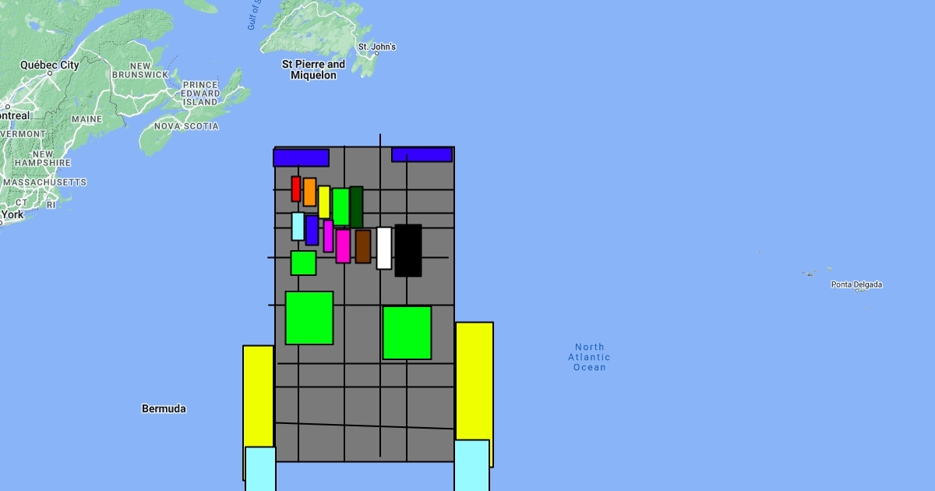Click the small red rectangle
The height and width of the screenshot is (491, 935).
pyautogui.click(x=296, y=189)
